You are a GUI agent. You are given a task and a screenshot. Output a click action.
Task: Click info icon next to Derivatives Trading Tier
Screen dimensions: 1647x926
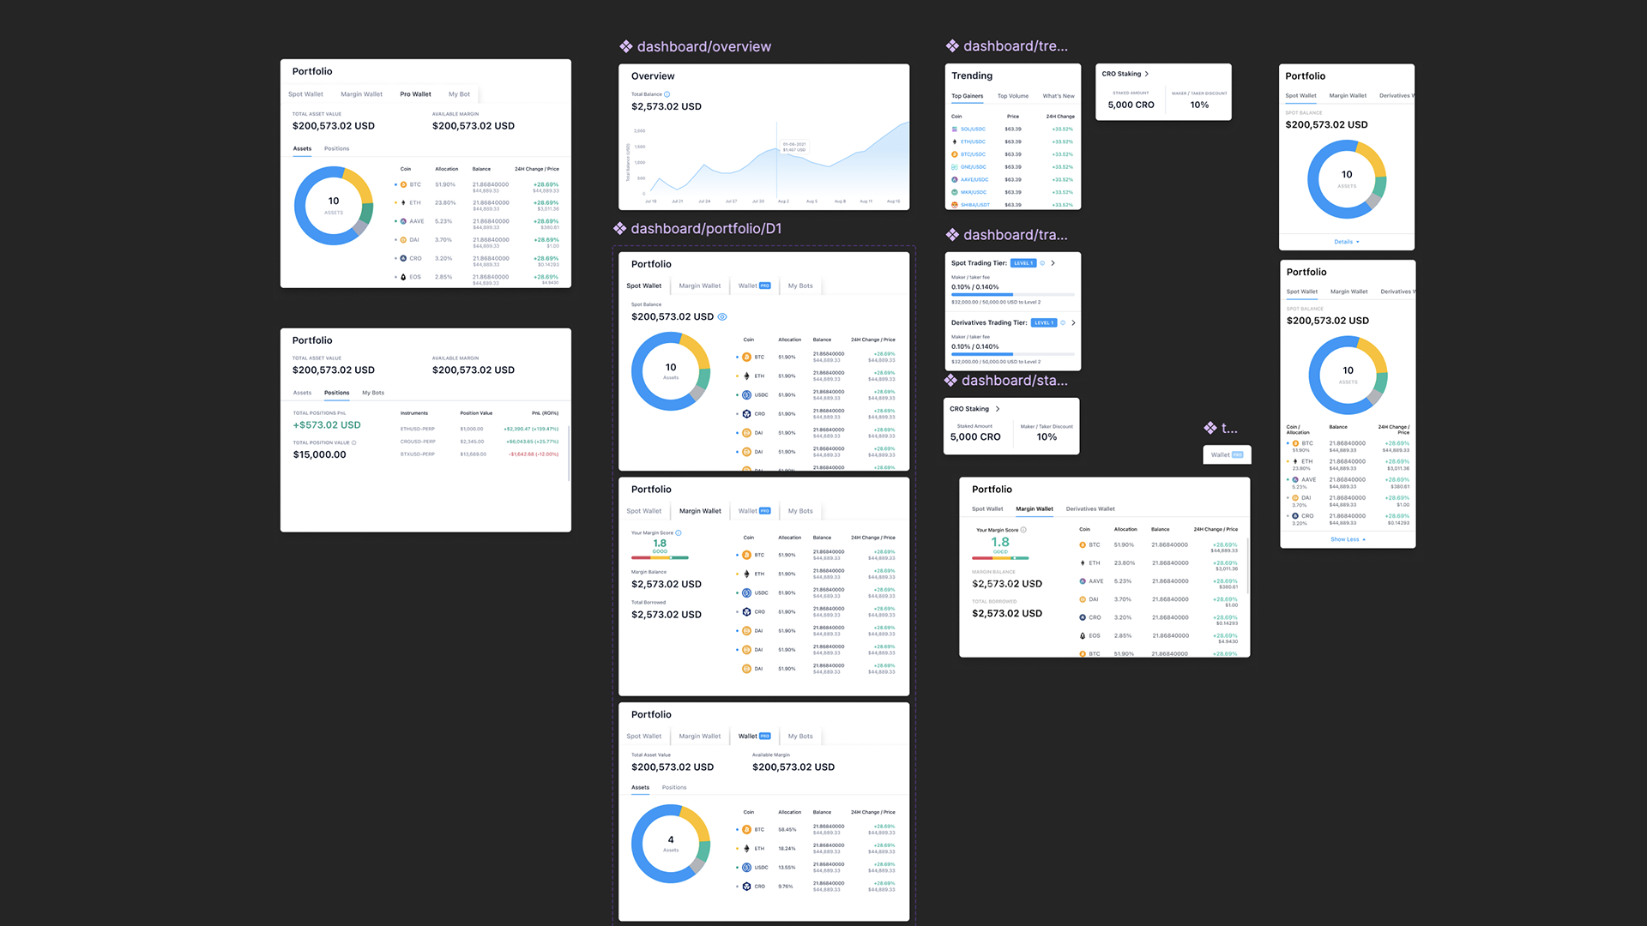pos(1063,323)
